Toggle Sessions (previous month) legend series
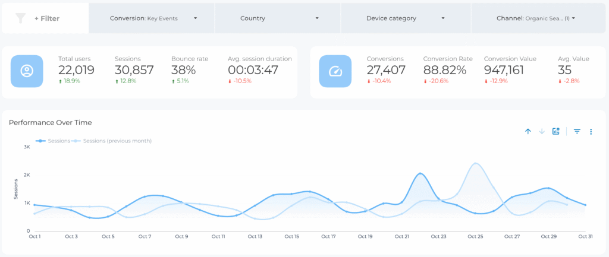This screenshot has width=609, height=257. click(111, 141)
